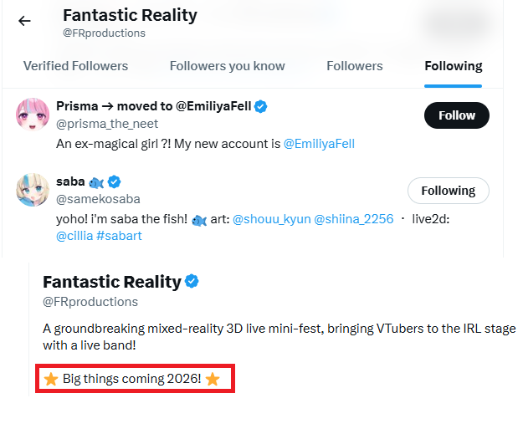
Task: Open the @cillia live2d link
Action: pyautogui.click(x=74, y=236)
